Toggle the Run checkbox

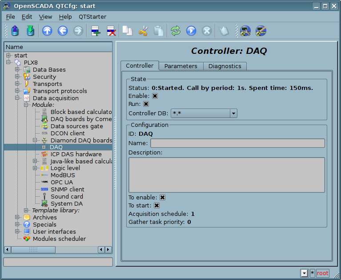(x=146, y=104)
